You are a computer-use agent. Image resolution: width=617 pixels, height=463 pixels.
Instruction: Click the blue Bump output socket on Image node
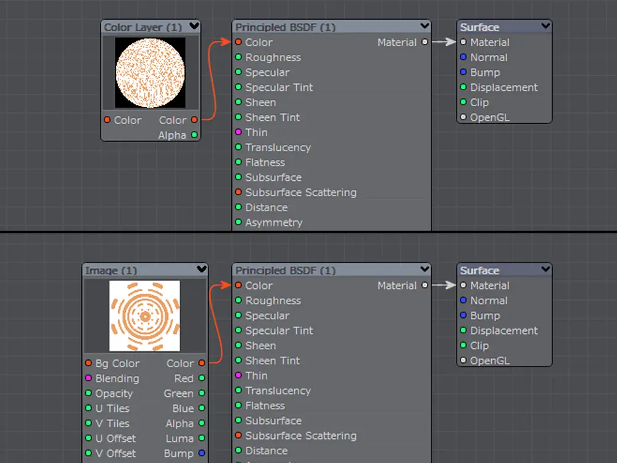[x=202, y=453]
